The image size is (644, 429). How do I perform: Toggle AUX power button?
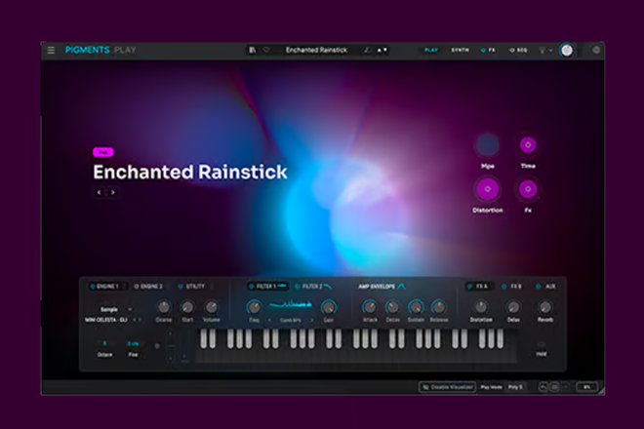tap(538, 286)
